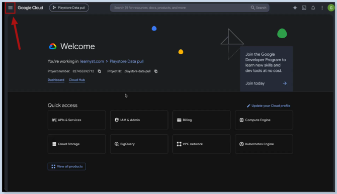Screen dimensions: 337x194
Task: Open the account avatar G
Action: coord(331,8)
